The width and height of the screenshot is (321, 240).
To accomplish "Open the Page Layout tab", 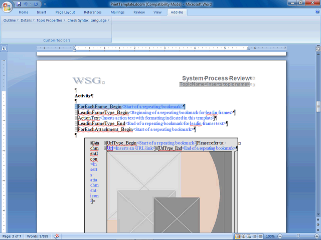I will tap(65, 12).
